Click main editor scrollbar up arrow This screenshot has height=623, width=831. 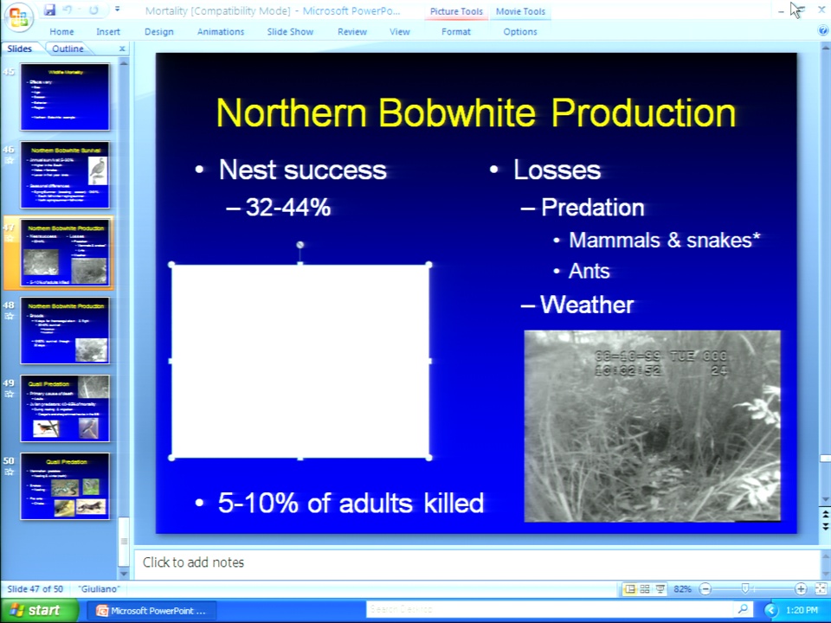pyautogui.click(x=825, y=48)
